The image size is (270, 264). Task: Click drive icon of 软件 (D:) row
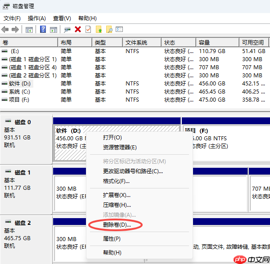point(4,84)
